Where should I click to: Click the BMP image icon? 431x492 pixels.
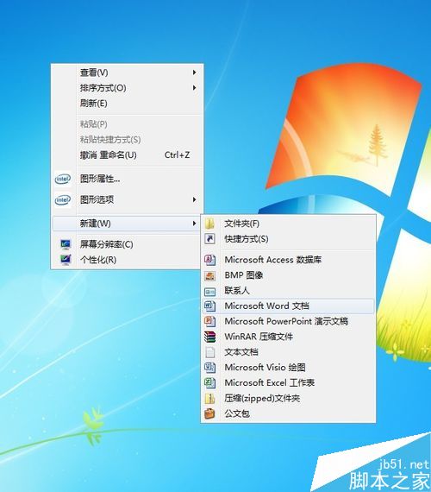click(x=209, y=275)
